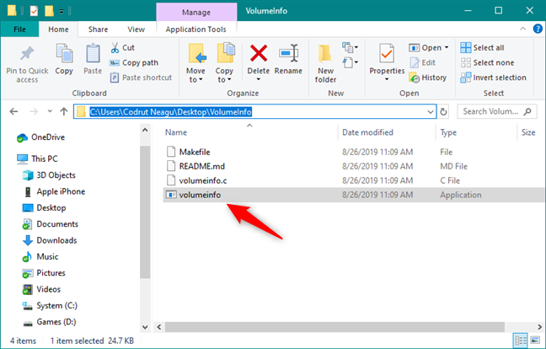The image size is (546, 349).
Task: Click Select none in the ribbon
Action: tap(487, 62)
